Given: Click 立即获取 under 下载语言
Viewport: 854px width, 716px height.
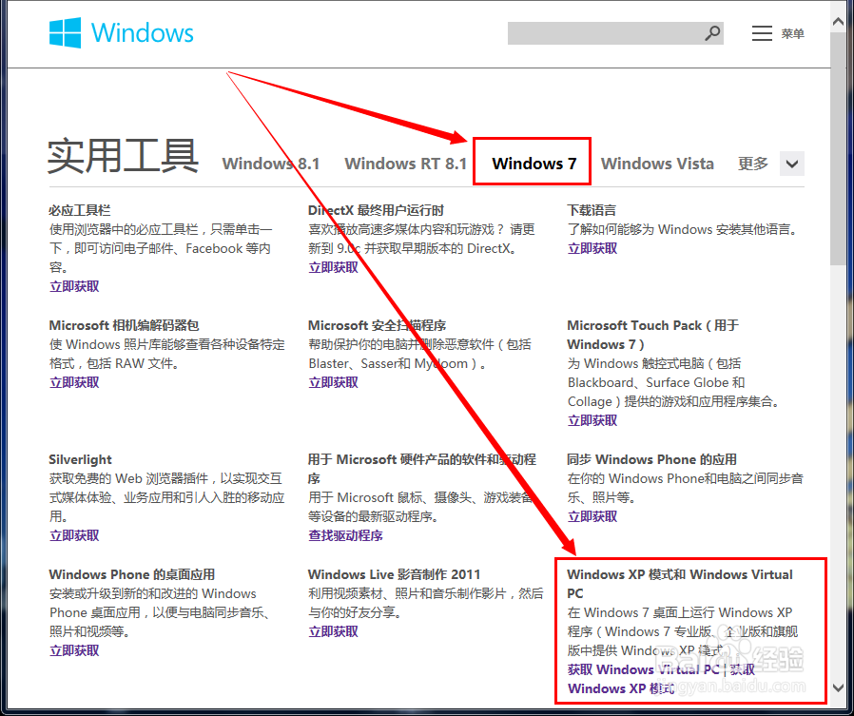Looking at the screenshot, I should 592,248.
